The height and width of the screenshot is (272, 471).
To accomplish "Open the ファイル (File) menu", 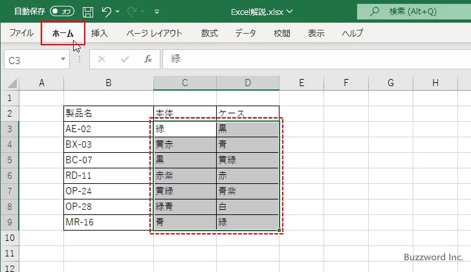I will pyautogui.click(x=21, y=33).
